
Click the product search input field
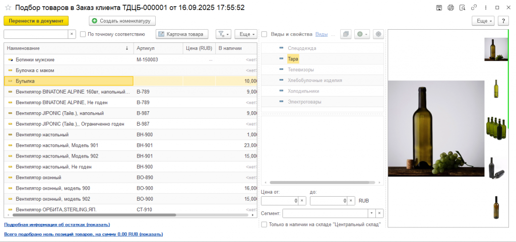(36, 34)
